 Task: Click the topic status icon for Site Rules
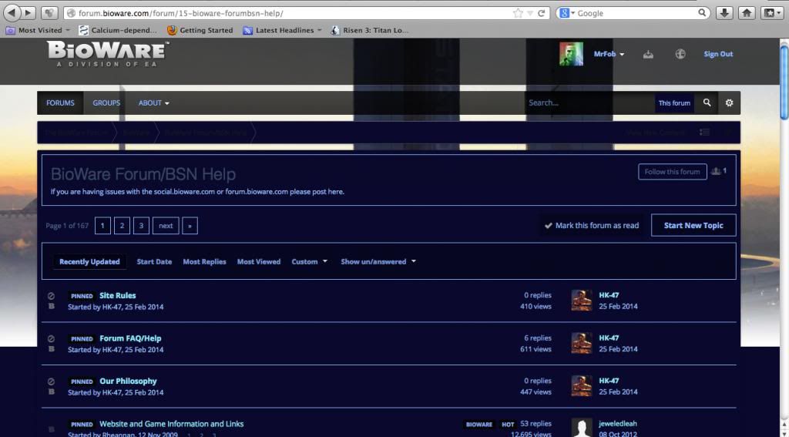51,296
